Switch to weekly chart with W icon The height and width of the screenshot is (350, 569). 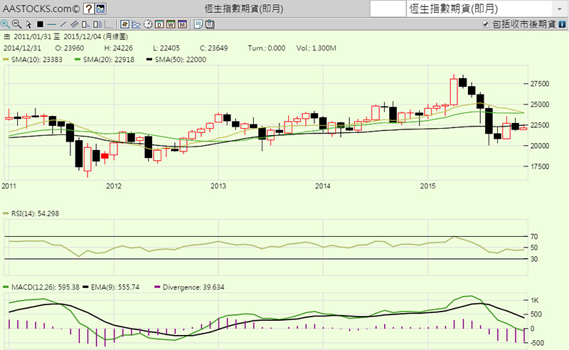171,23
